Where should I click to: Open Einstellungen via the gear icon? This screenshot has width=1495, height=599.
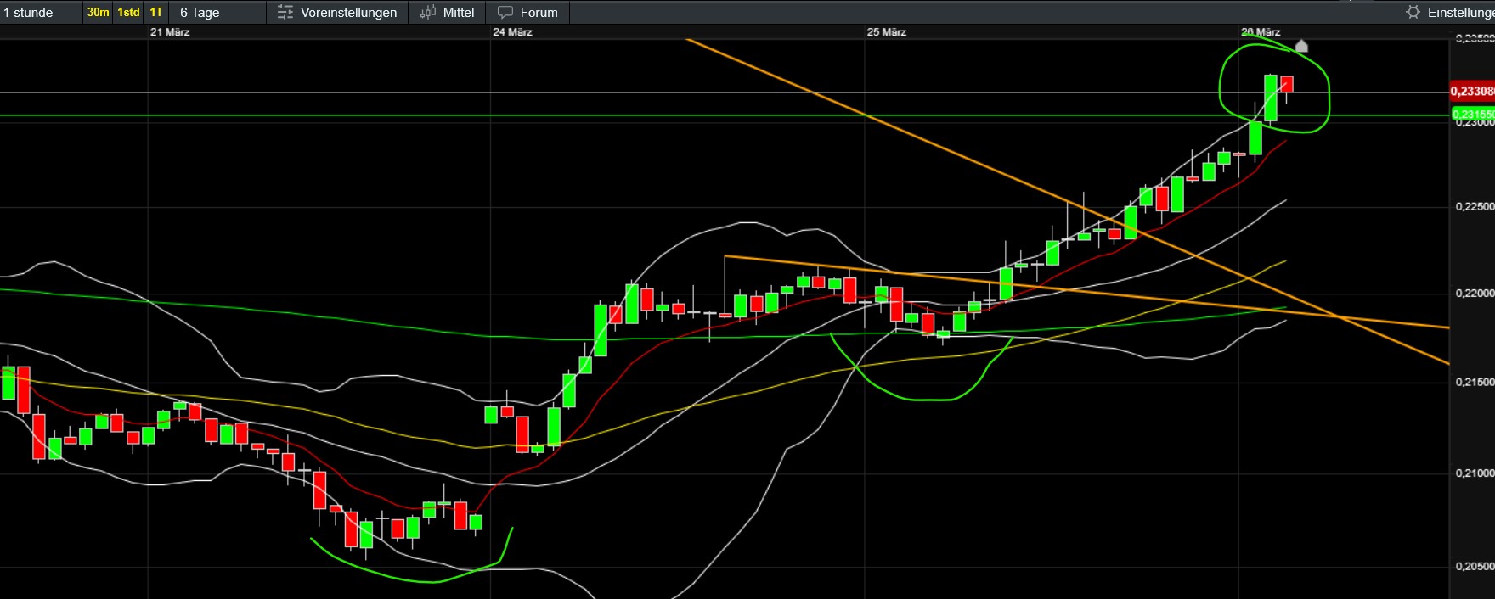[1413, 12]
